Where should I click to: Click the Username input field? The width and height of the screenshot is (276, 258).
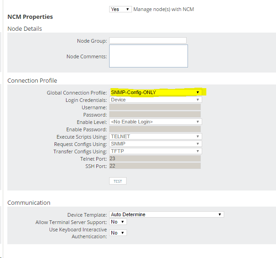pos(155,107)
